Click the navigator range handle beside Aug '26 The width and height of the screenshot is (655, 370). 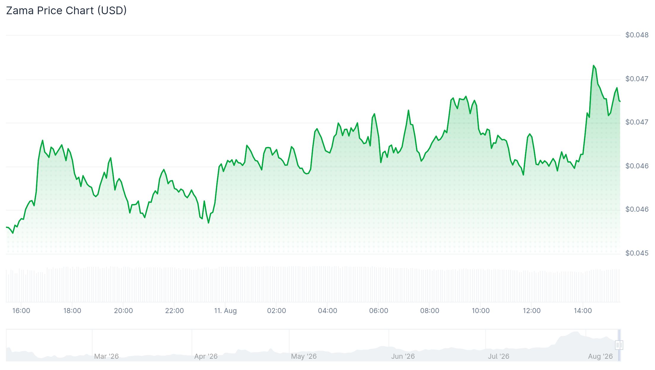pos(619,345)
